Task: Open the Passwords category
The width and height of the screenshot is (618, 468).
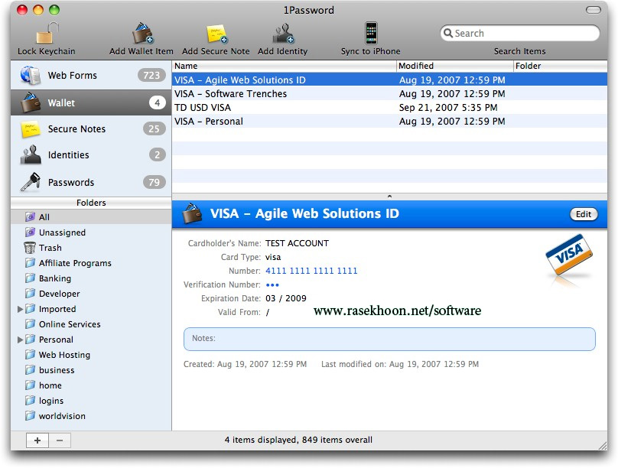Action: tap(91, 182)
